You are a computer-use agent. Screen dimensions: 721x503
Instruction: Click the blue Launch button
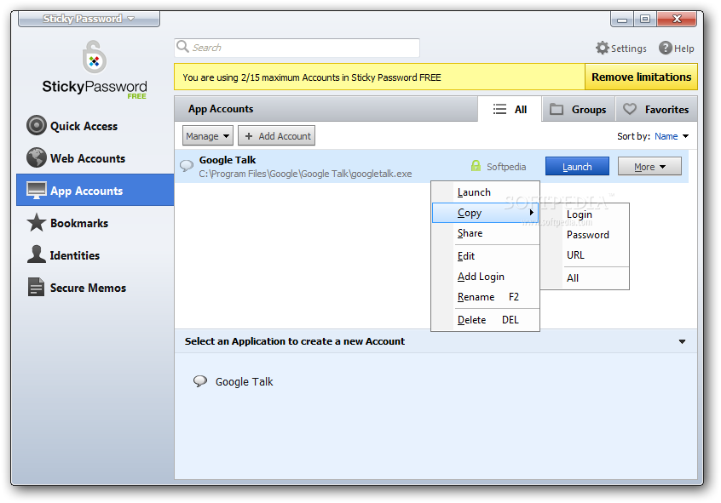pyautogui.click(x=577, y=167)
